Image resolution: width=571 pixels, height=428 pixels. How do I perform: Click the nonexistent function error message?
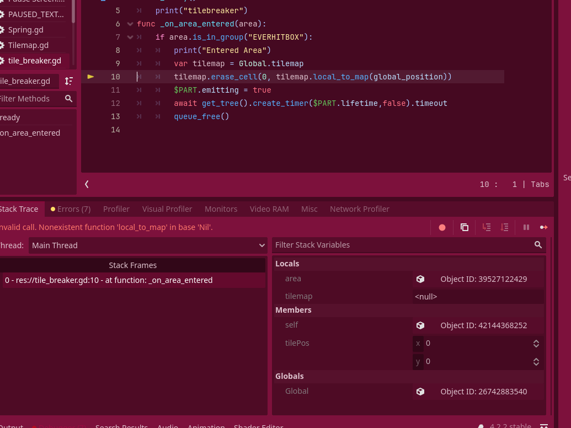[105, 227]
